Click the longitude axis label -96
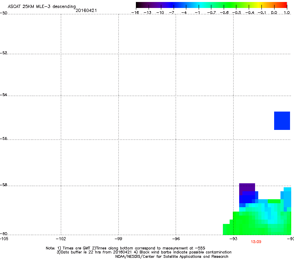294x259 pixels. click(x=176, y=239)
